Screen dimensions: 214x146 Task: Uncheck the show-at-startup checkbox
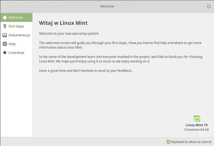(x=169, y=142)
